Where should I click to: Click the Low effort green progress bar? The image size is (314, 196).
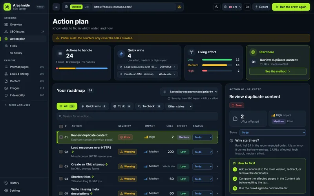pyautogui.click(x=217, y=60)
